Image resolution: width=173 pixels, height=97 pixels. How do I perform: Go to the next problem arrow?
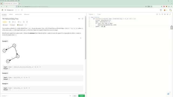pyautogui.click(x=19, y=10)
